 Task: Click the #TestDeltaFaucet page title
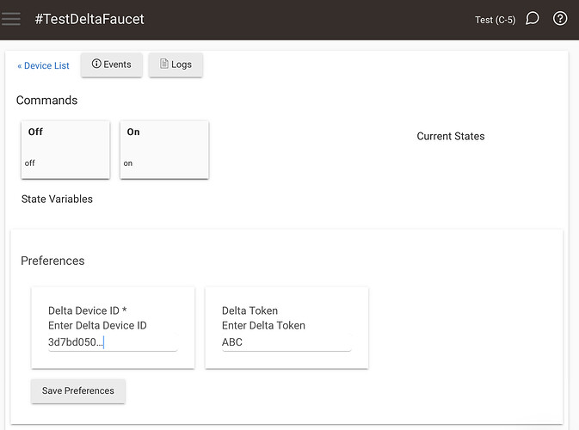pyautogui.click(x=89, y=19)
